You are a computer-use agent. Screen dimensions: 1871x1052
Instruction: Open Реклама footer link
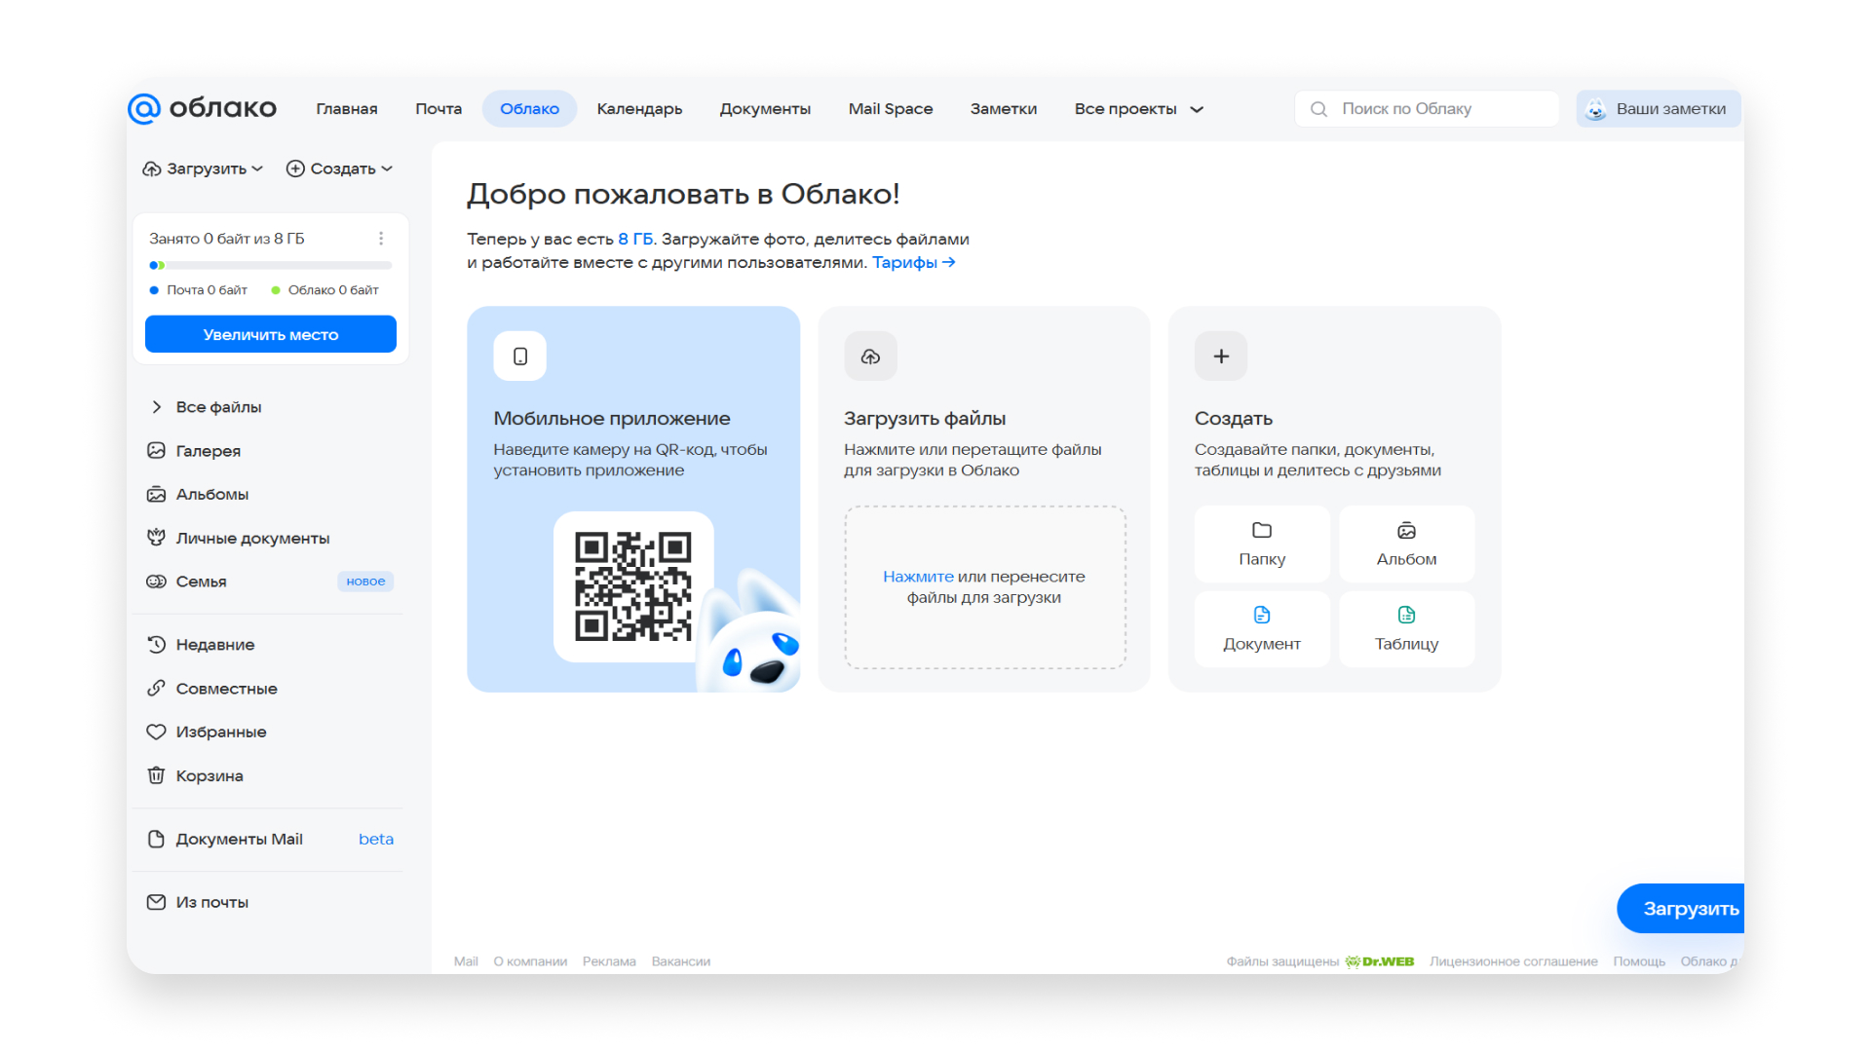(609, 961)
